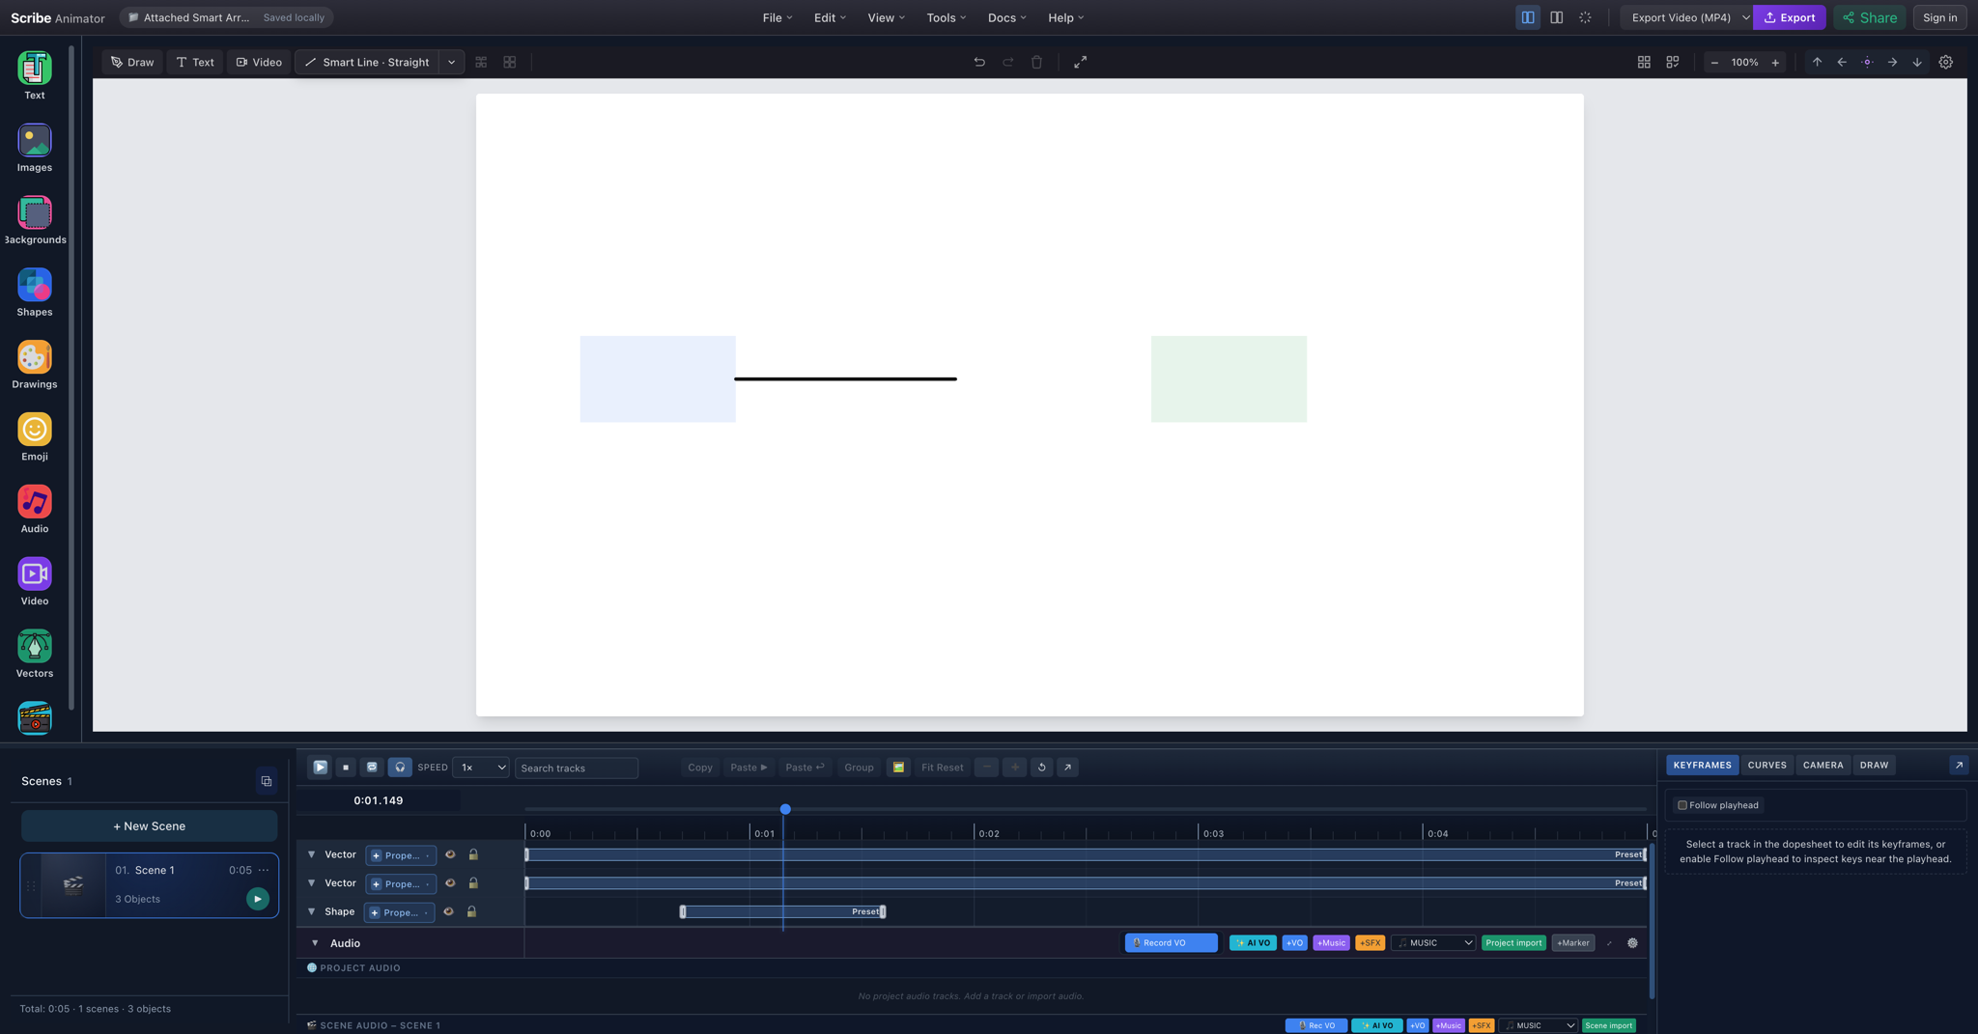Open the Emoji picker panel
The image size is (1978, 1034).
coord(35,437)
